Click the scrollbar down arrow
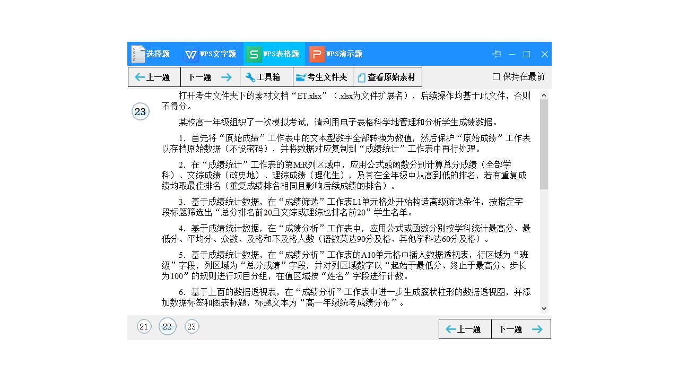The image size is (679, 382). point(544,308)
